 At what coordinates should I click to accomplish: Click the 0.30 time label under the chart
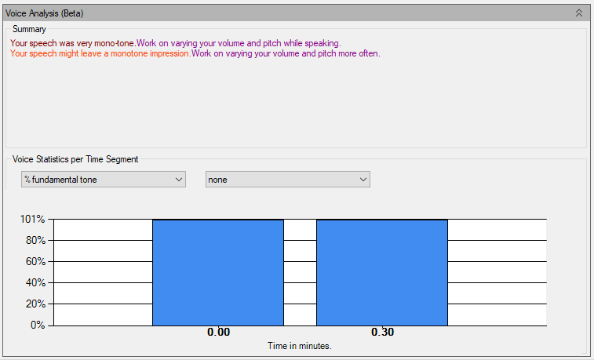point(382,333)
